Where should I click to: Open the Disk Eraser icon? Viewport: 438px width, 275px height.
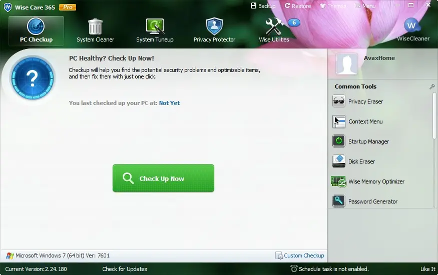coord(339,161)
